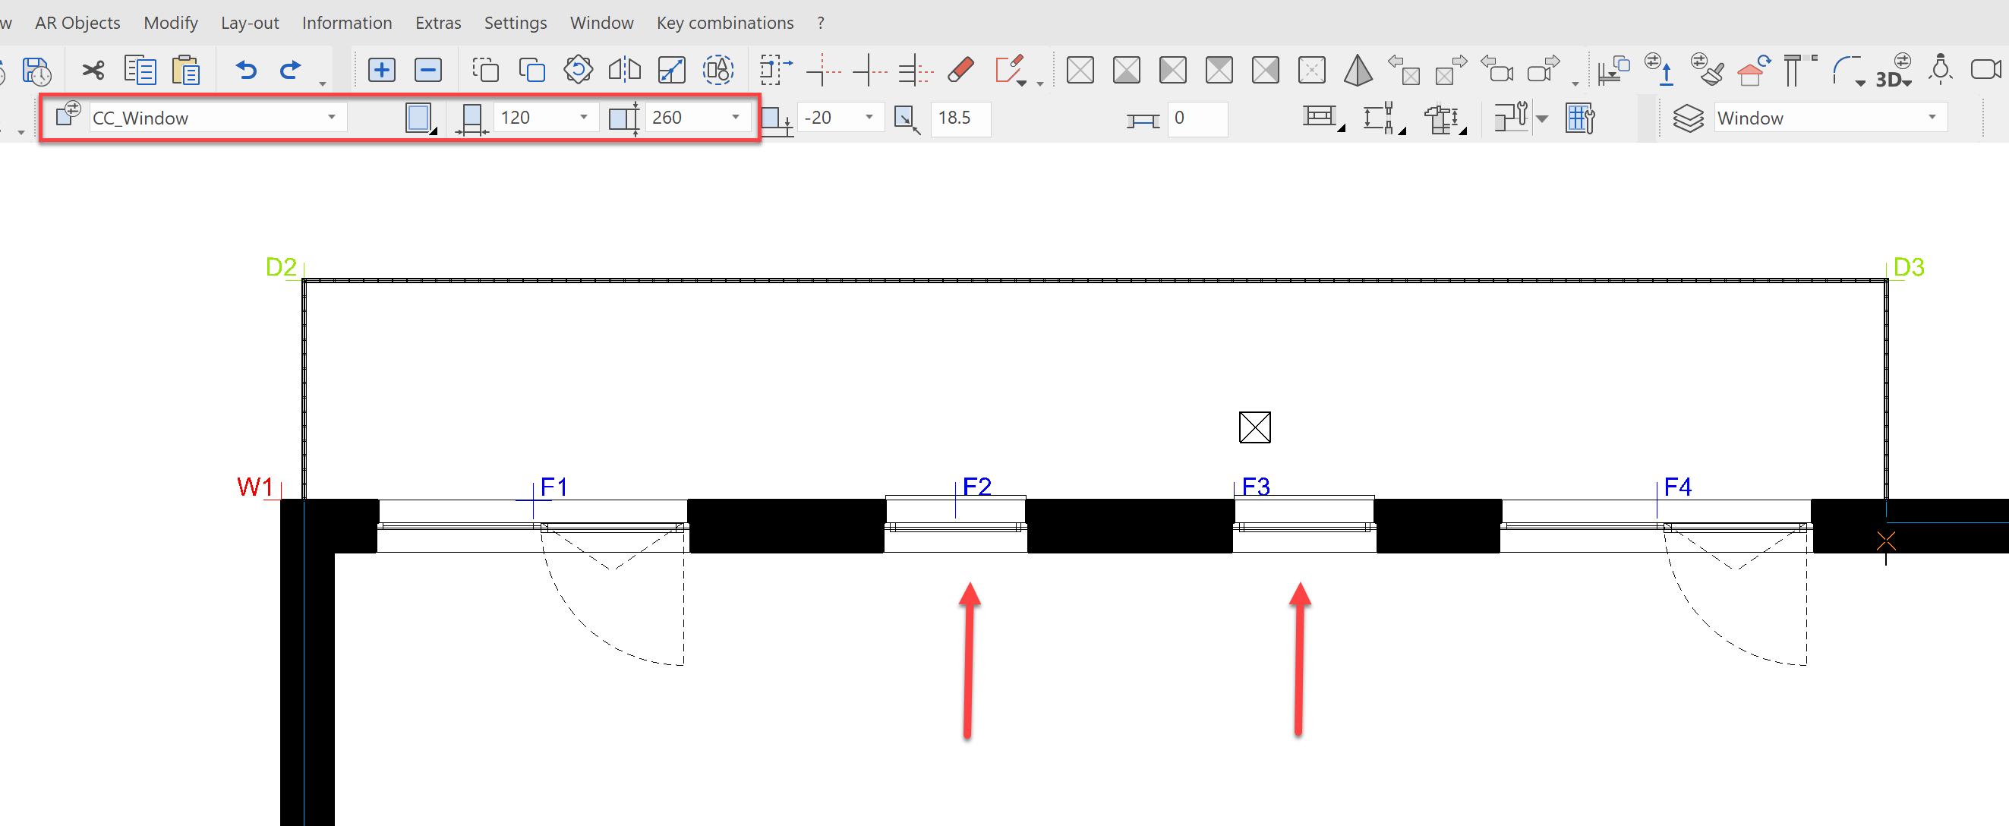Expand the tools wrench dropdown arrow
The width and height of the screenshot is (2009, 826).
(x=1542, y=118)
